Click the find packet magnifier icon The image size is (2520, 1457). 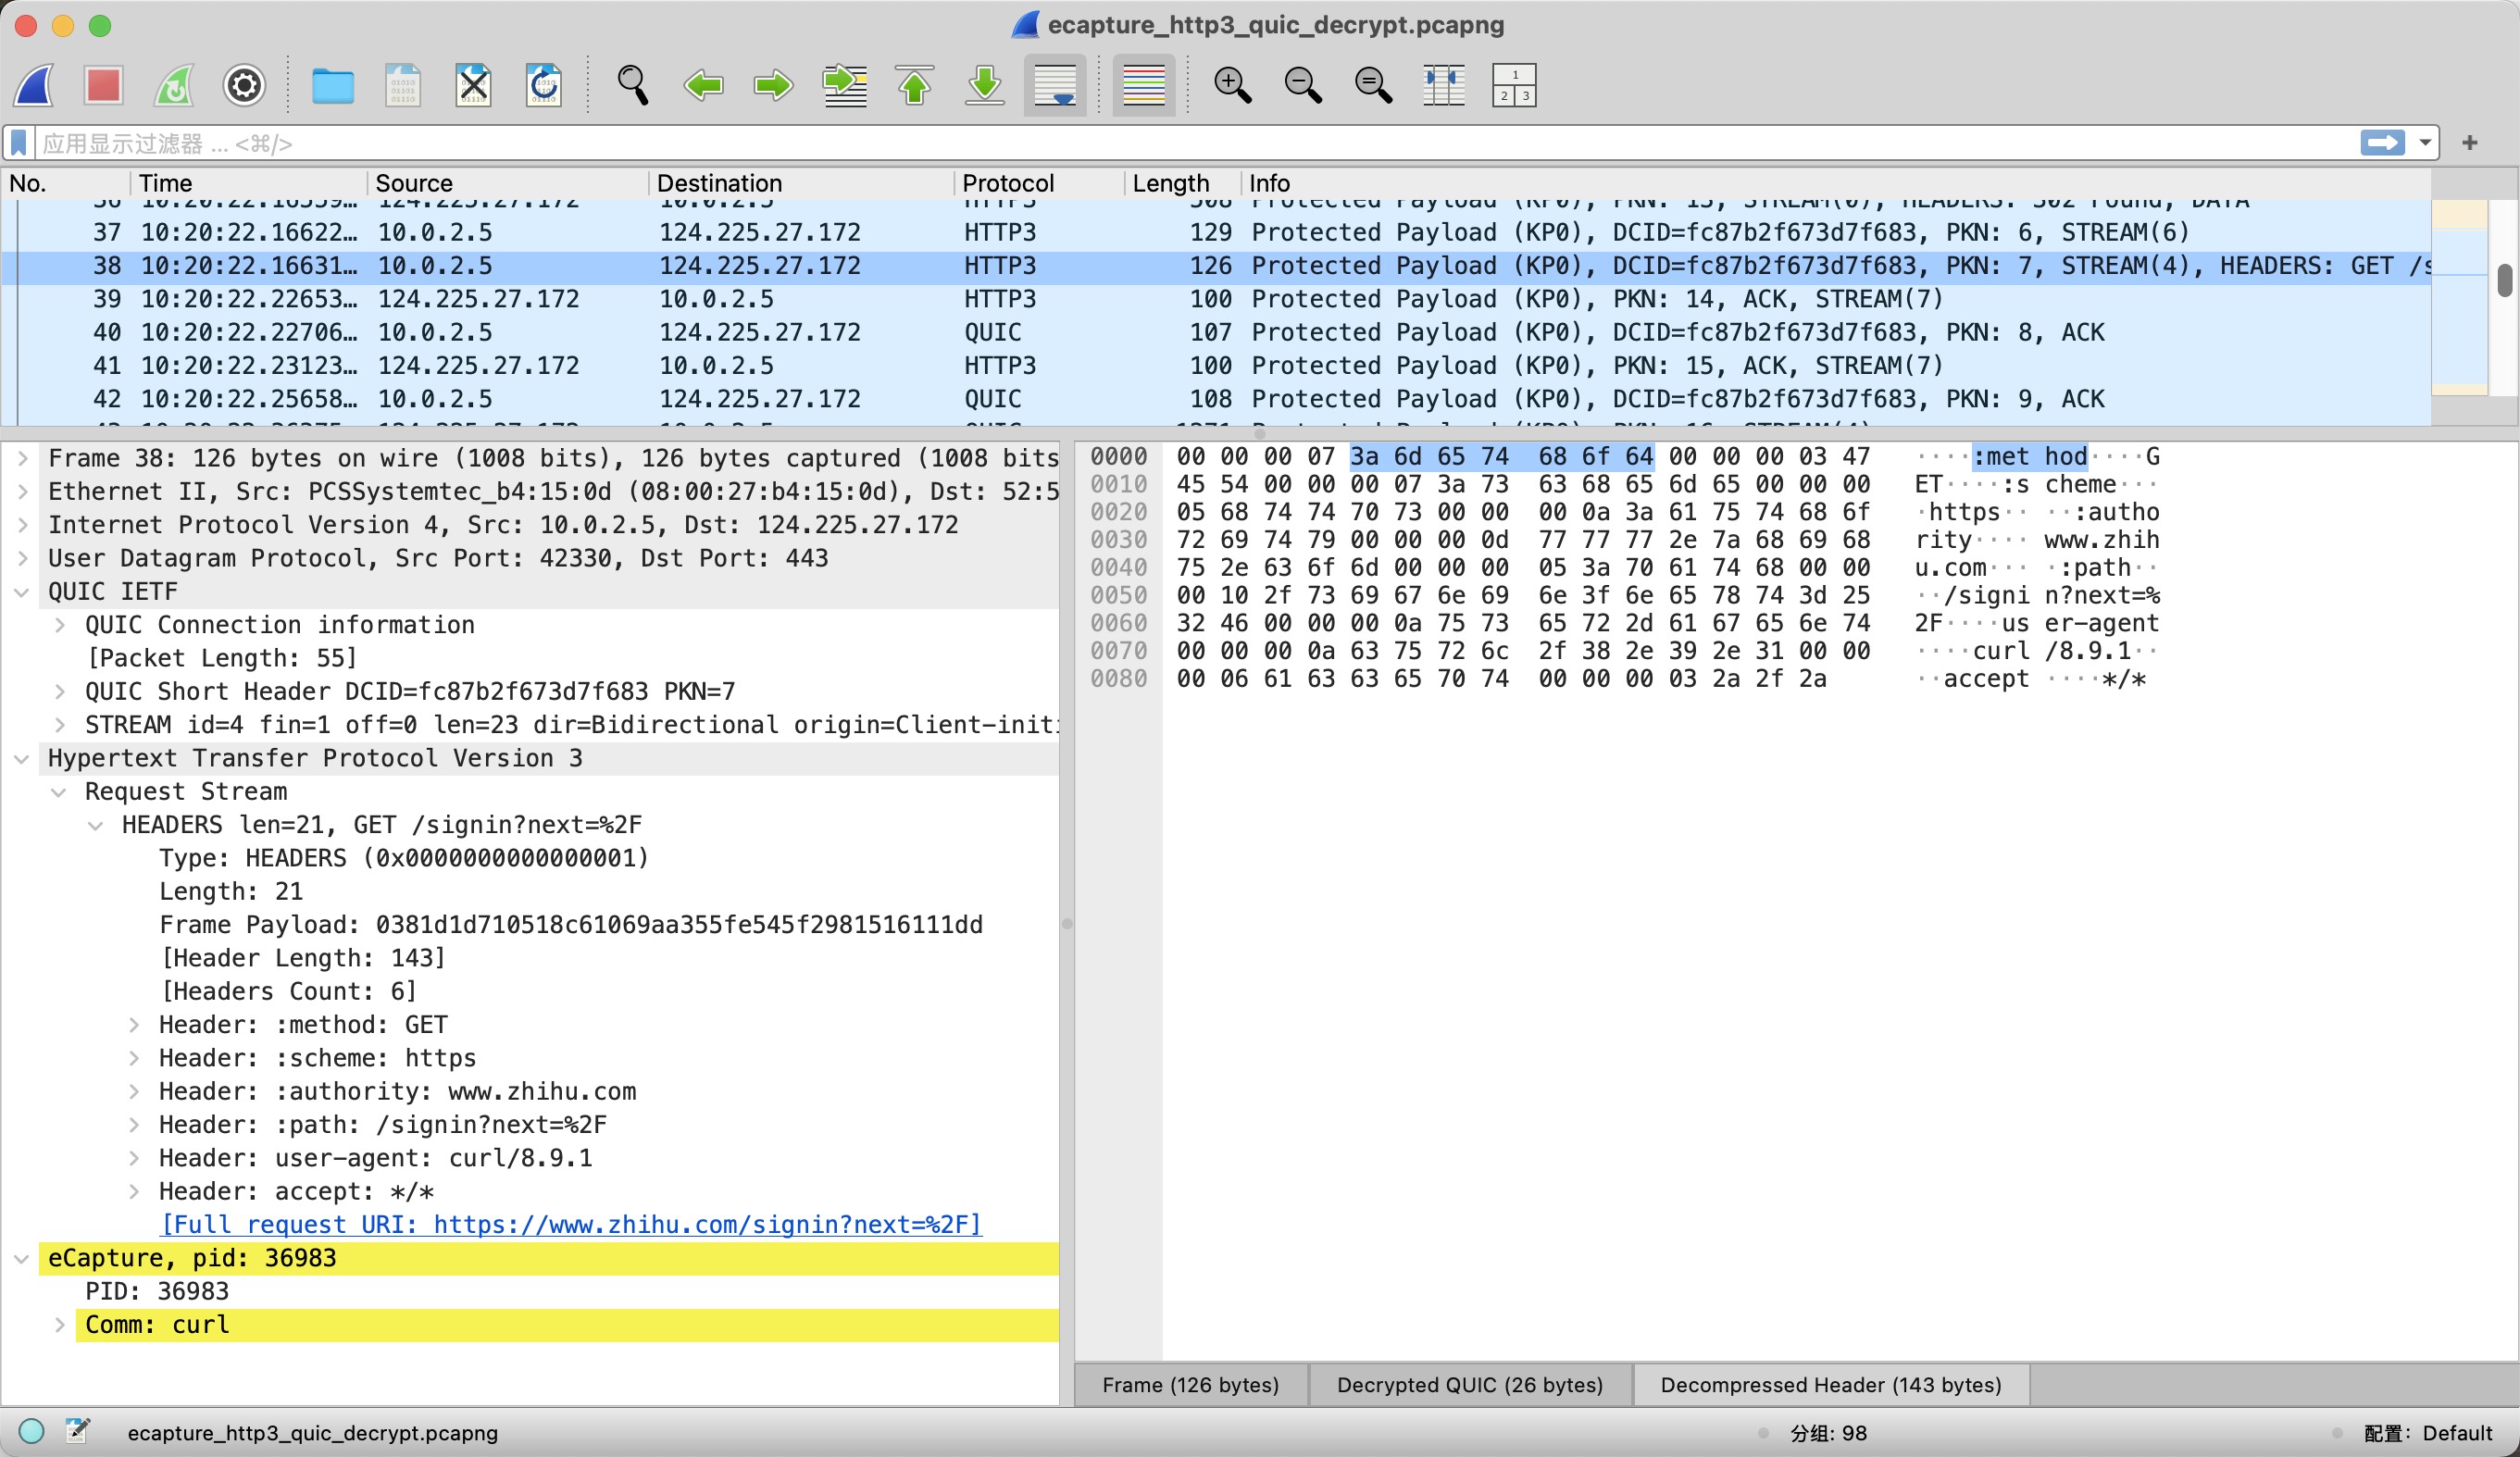click(x=632, y=86)
